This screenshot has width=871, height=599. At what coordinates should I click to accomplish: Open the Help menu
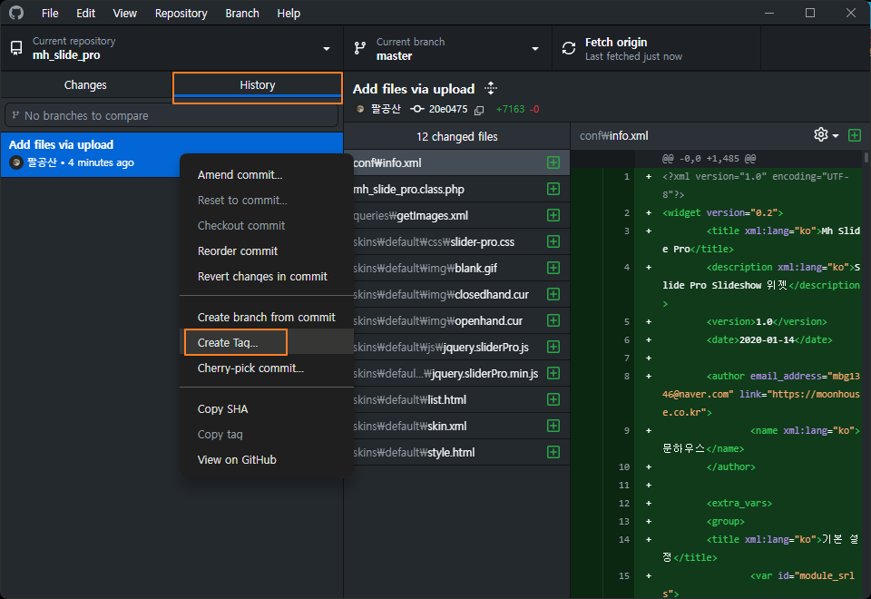[x=289, y=13]
